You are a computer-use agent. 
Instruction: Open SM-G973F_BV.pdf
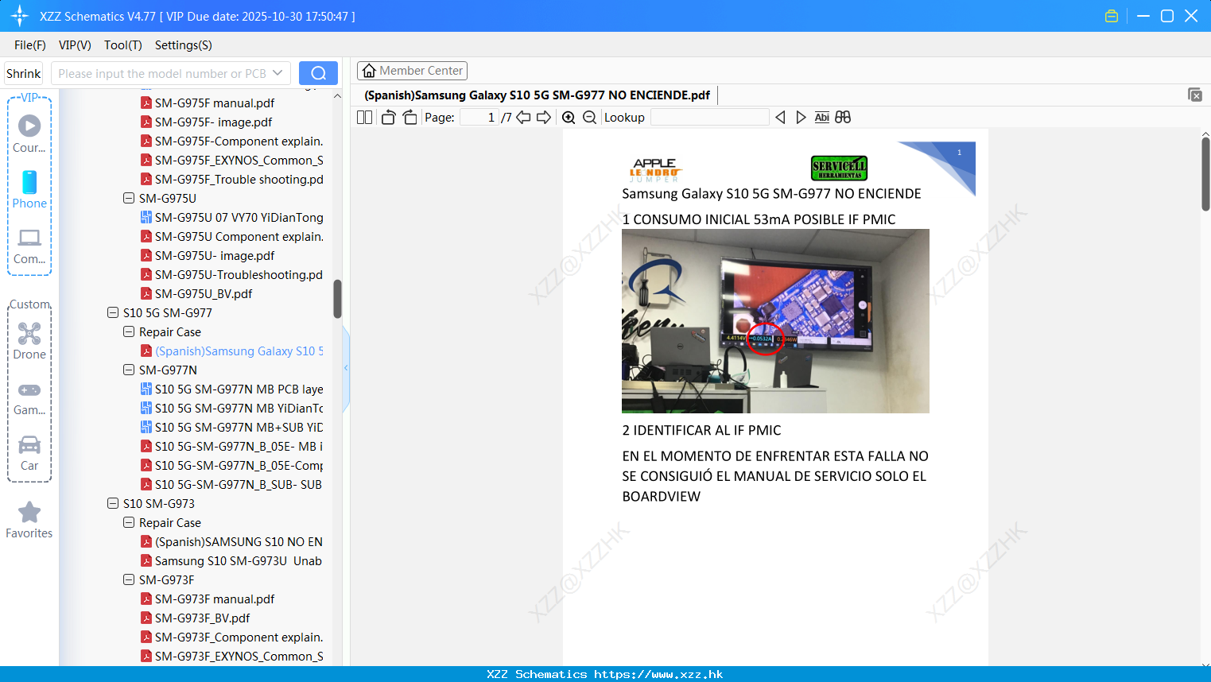(x=202, y=618)
